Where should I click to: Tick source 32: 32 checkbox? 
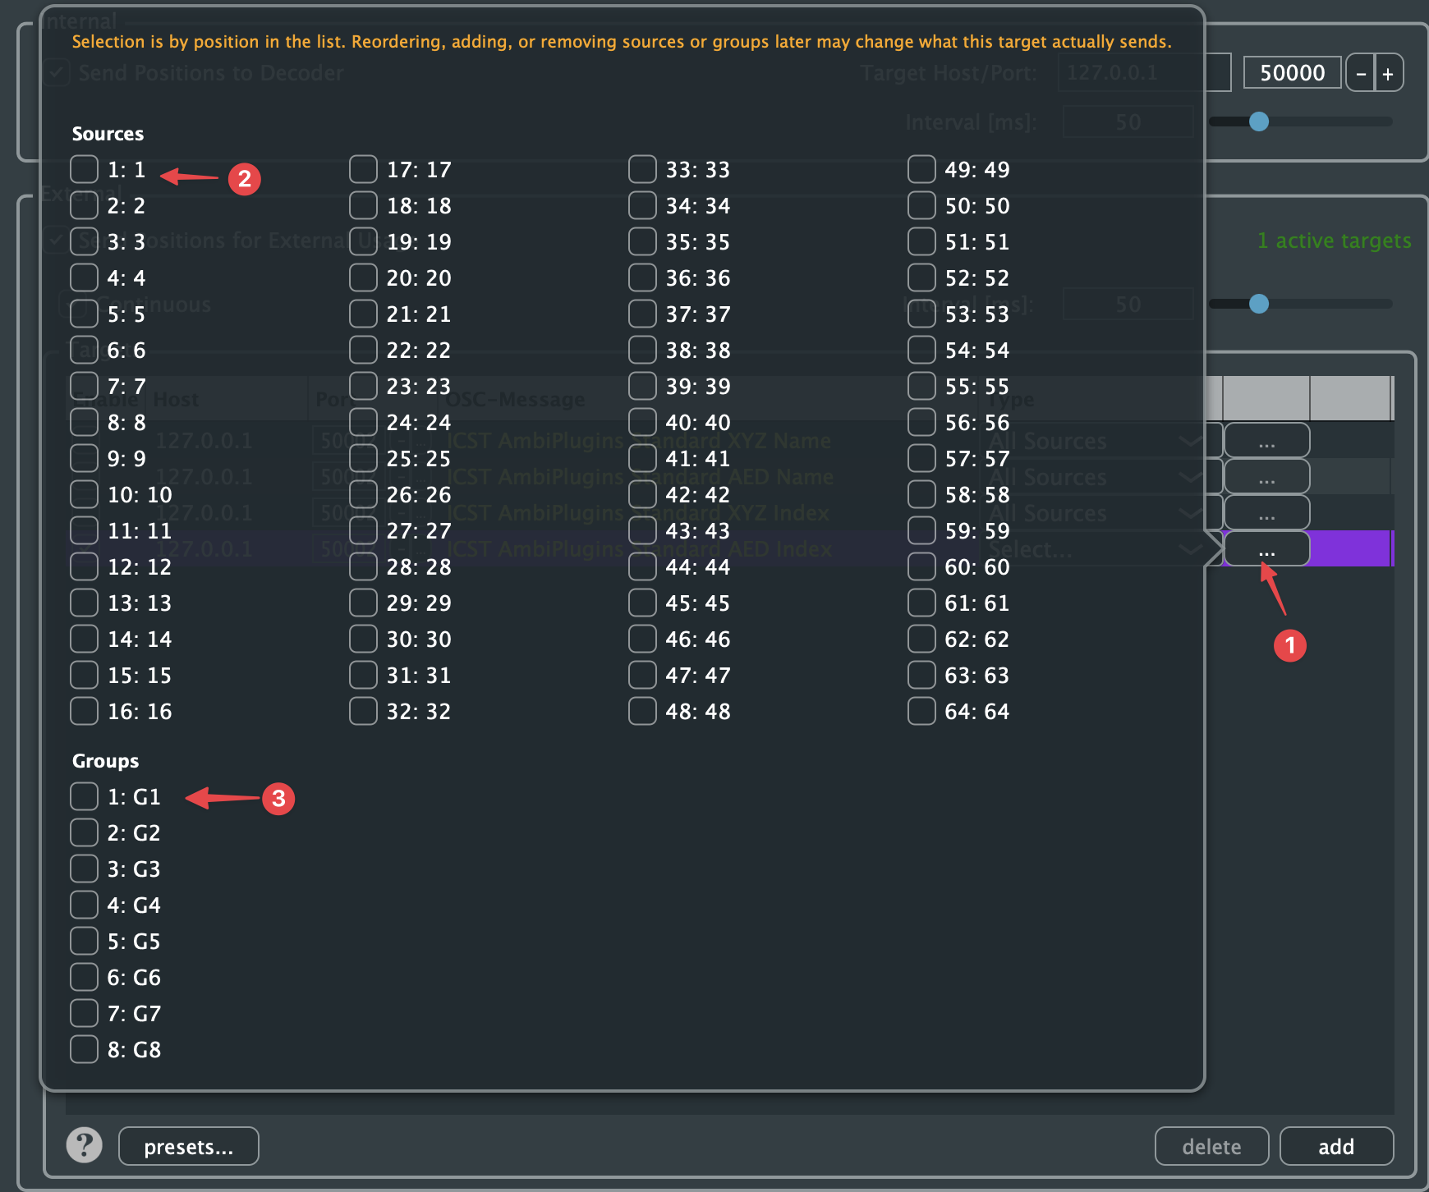pos(363,711)
